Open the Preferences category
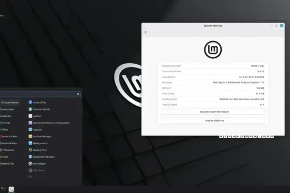Screen dimensions: 290x193 click(8, 150)
